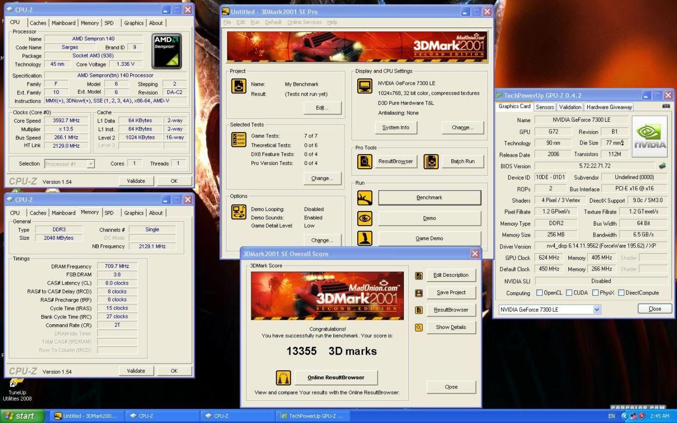Image resolution: width=677 pixels, height=423 pixels.
Task: Click the DRAM Frequency 709.7 MHz field
Action: 117,266
